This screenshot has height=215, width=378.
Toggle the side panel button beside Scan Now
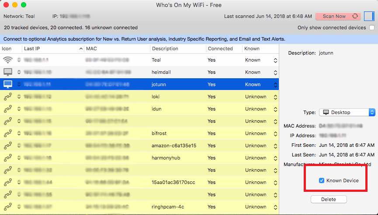(x=369, y=16)
